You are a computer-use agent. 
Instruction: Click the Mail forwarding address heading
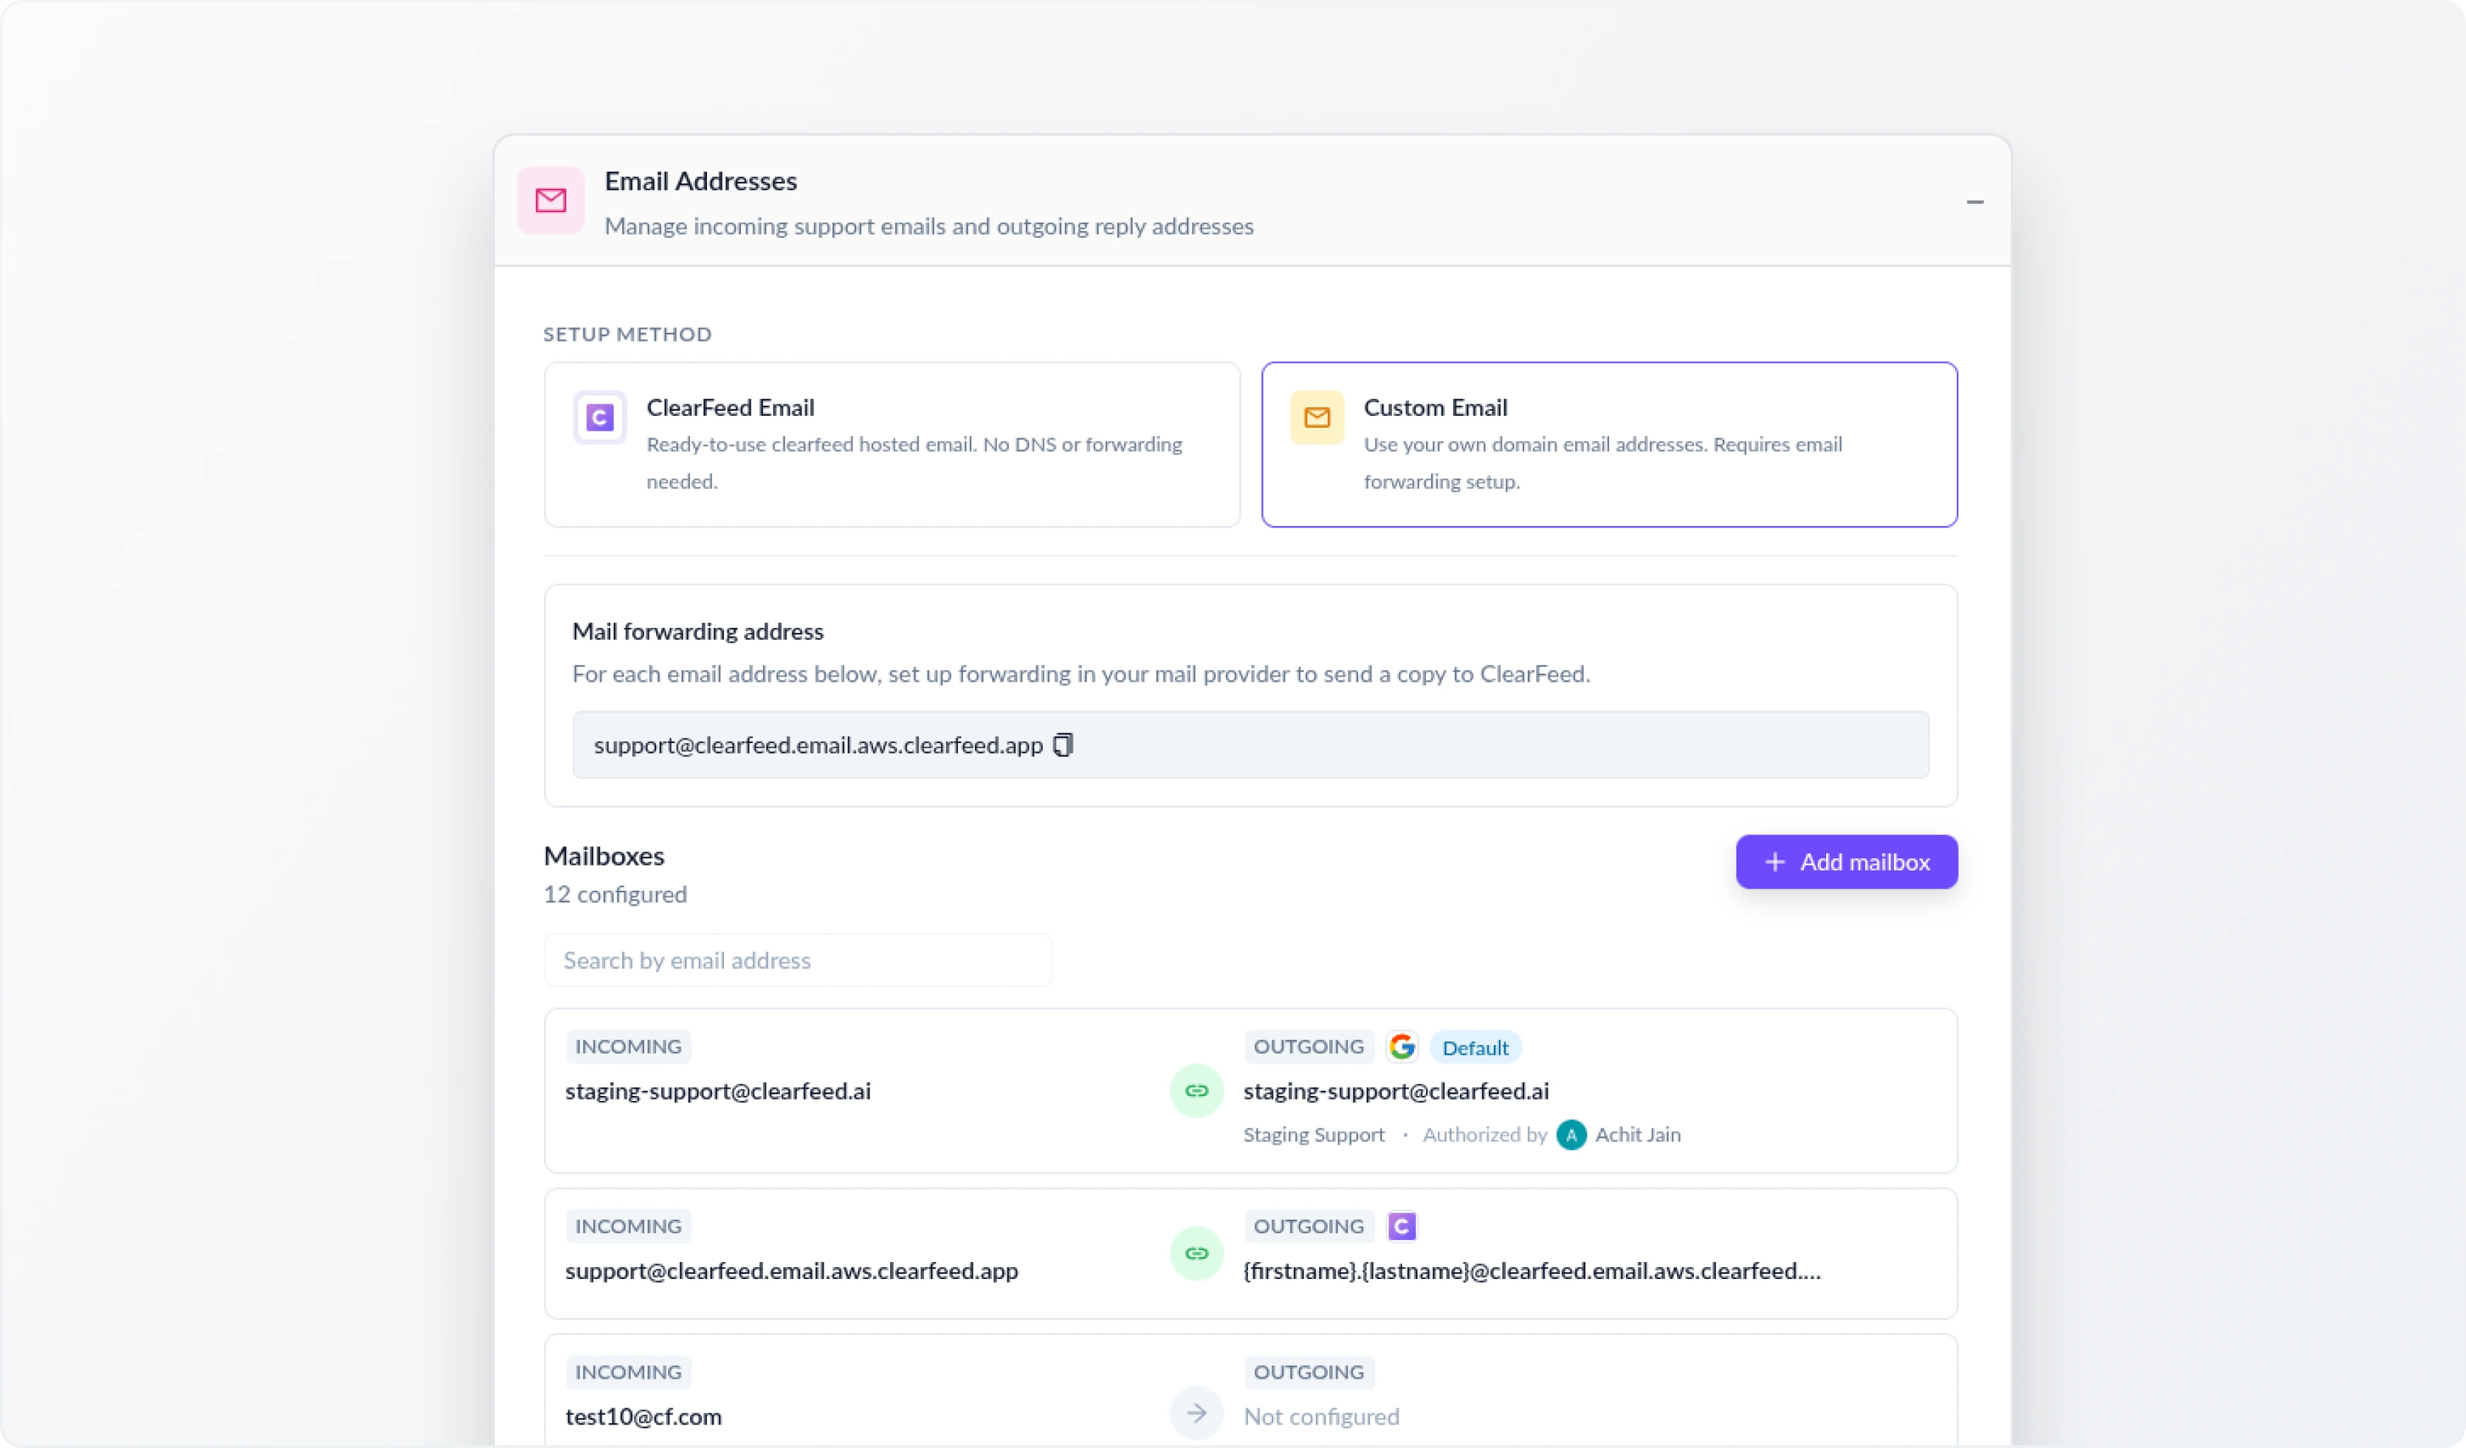click(x=698, y=631)
